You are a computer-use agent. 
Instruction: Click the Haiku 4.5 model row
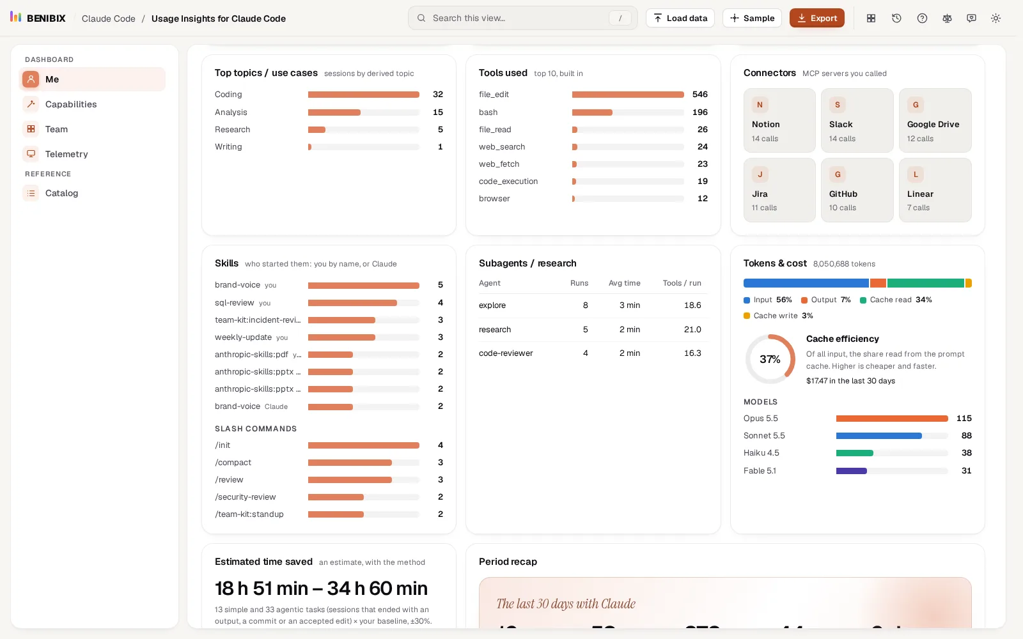(x=857, y=453)
